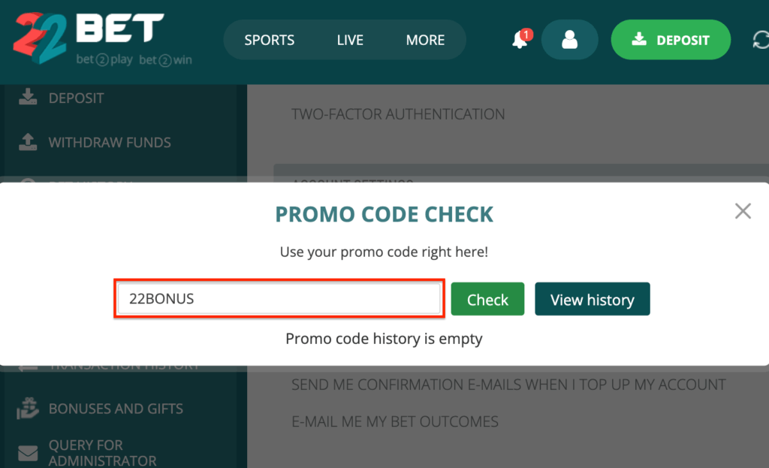Select Withdraw Funds in the sidebar

(x=110, y=142)
